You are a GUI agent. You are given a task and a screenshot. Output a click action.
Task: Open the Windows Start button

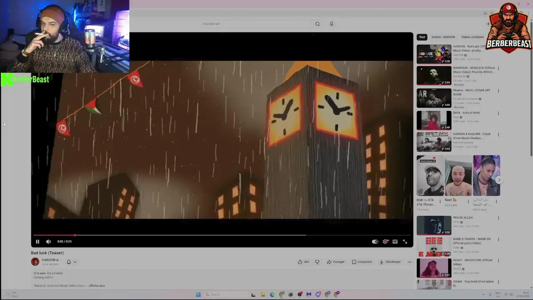(198, 295)
